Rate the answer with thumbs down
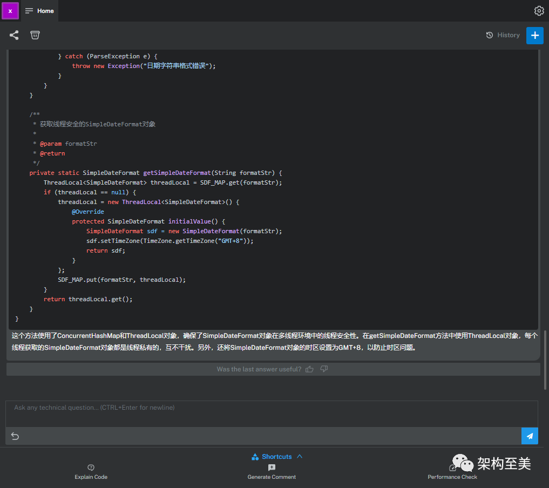Image resolution: width=549 pixels, height=488 pixels. coord(324,369)
